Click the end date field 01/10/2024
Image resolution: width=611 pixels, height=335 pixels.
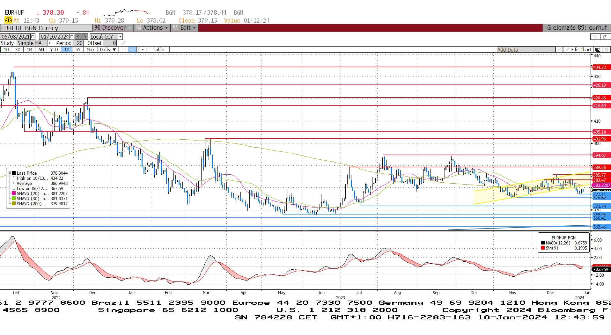[55, 37]
